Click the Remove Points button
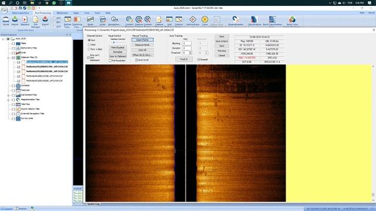 (x=142, y=45)
